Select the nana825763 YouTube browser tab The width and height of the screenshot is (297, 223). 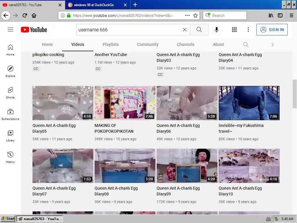[x=25, y=5]
